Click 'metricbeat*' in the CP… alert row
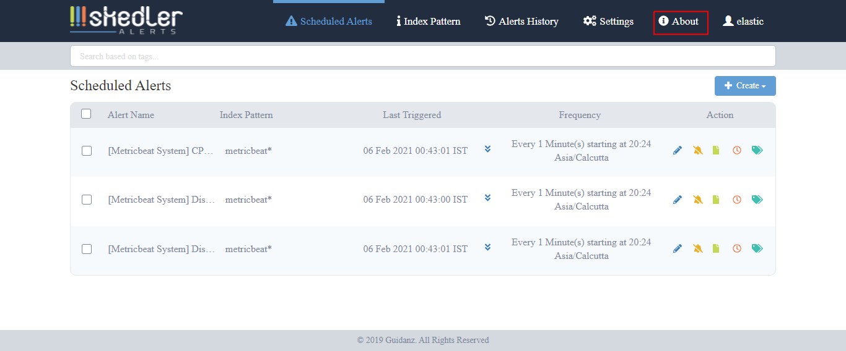This screenshot has width=846, height=351. [248, 151]
